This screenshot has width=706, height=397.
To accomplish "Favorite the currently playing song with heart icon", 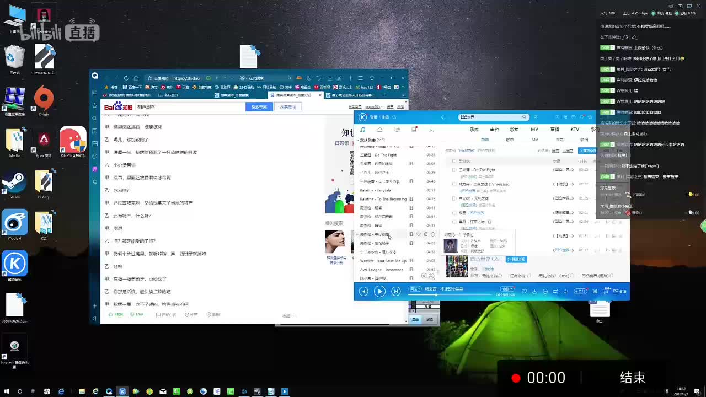I will [x=524, y=291].
